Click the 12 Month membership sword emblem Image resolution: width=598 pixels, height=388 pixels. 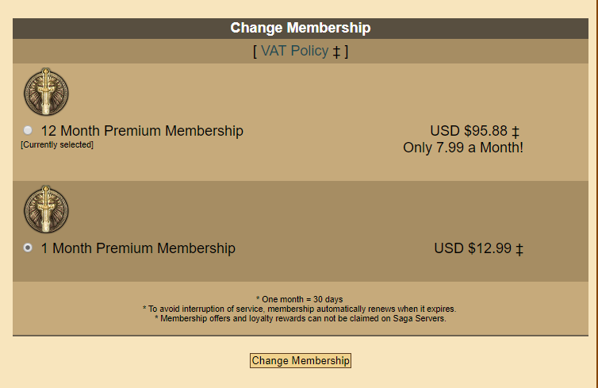tap(46, 92)
